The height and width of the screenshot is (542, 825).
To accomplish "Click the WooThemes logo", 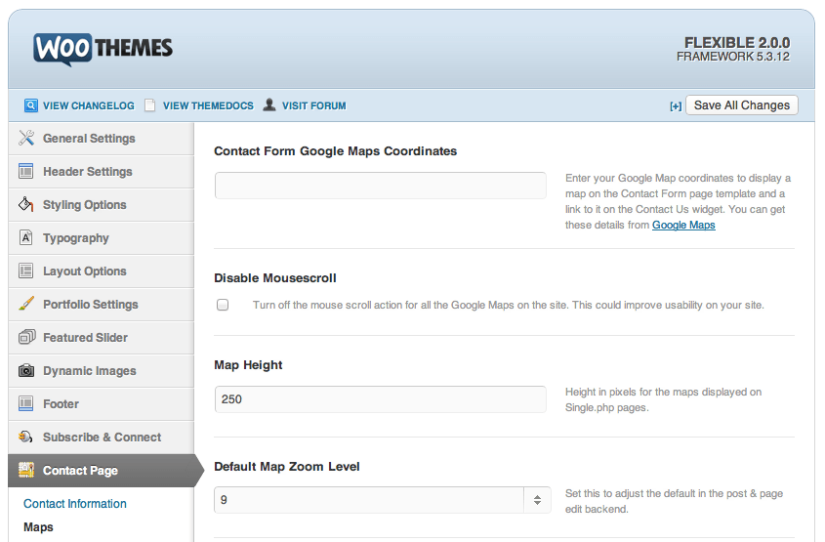I will [x=103, y=49].
